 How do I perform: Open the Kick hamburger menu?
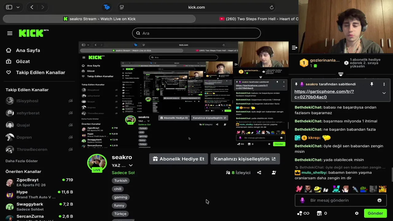pyautogui.click(x=10, y=33)
